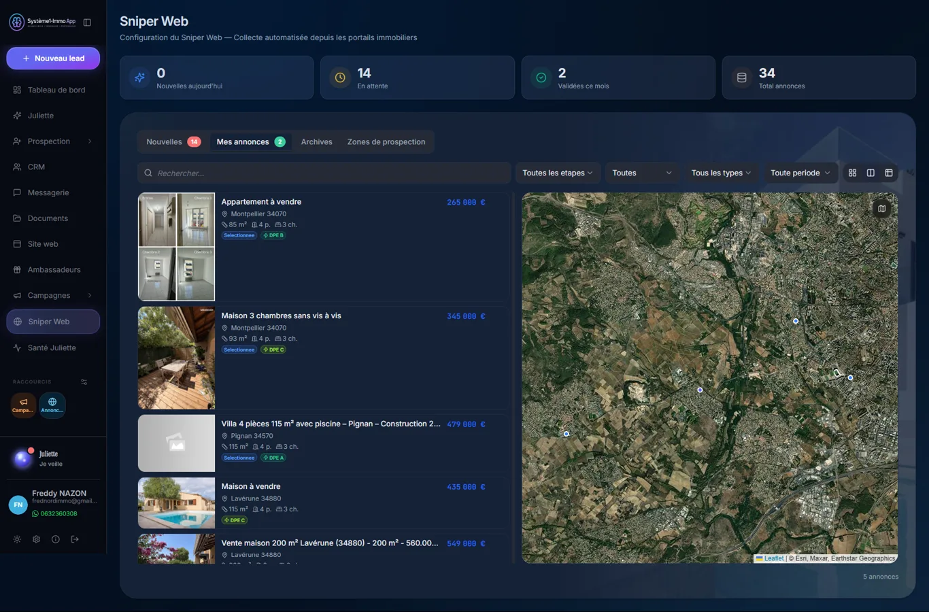Switch listings to table view
This screenshot has width=929, height=612.
tap(889, 173)
